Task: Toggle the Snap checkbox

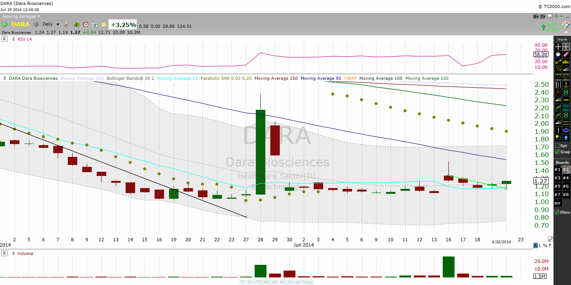Action: pyautogui.click(x=557, y=152)
